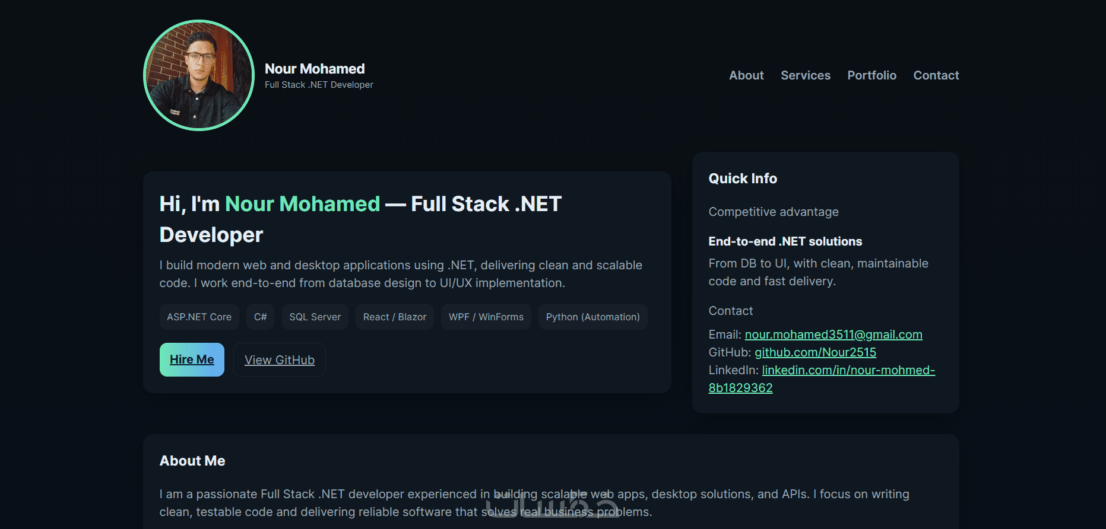Follow the github.com/Nour2515 link

point(815,352)
